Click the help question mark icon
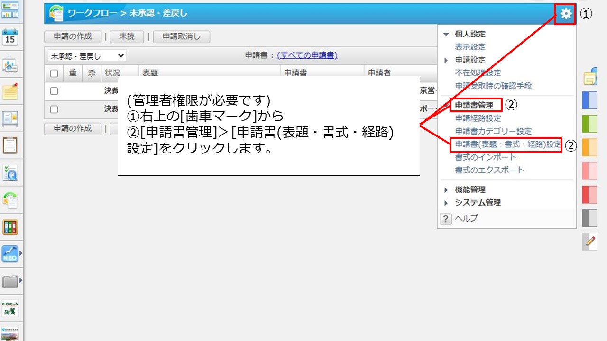This screenshot has width=607, height=341. coord(446,219)
